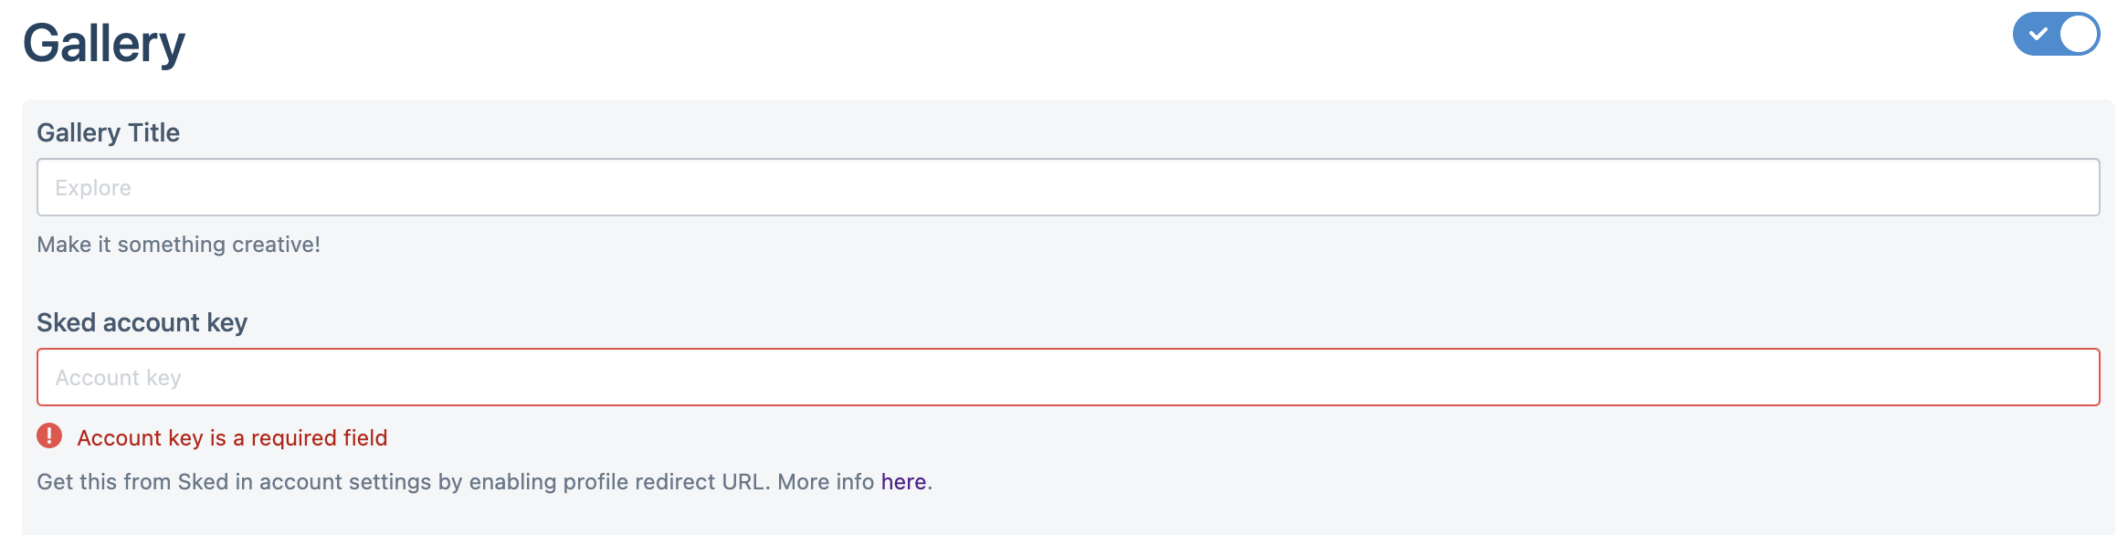Click the 'Sked account key' label

coord(142,322)
